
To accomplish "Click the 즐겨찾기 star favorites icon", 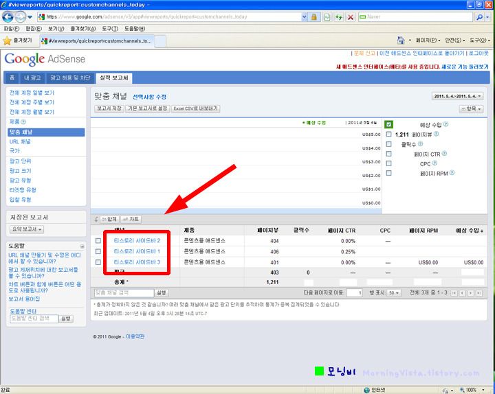I will [x=7, y=40].
